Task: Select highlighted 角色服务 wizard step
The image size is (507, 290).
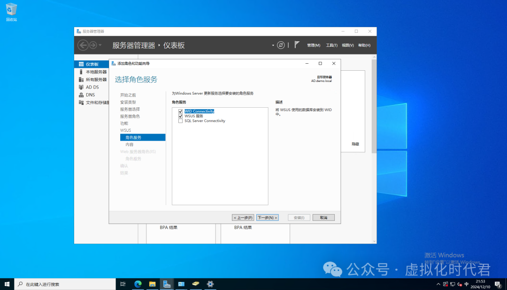Action: tap(143, 137)
